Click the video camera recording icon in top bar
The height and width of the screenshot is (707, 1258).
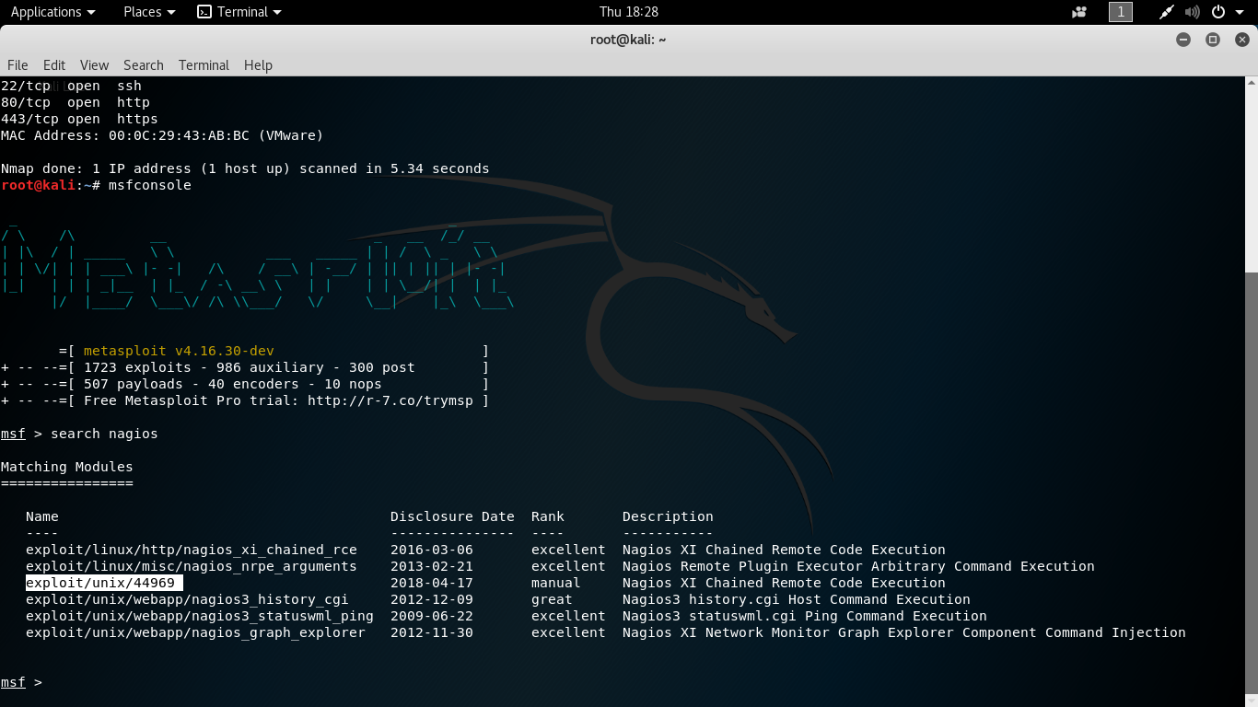click(x=1079, y=12)
